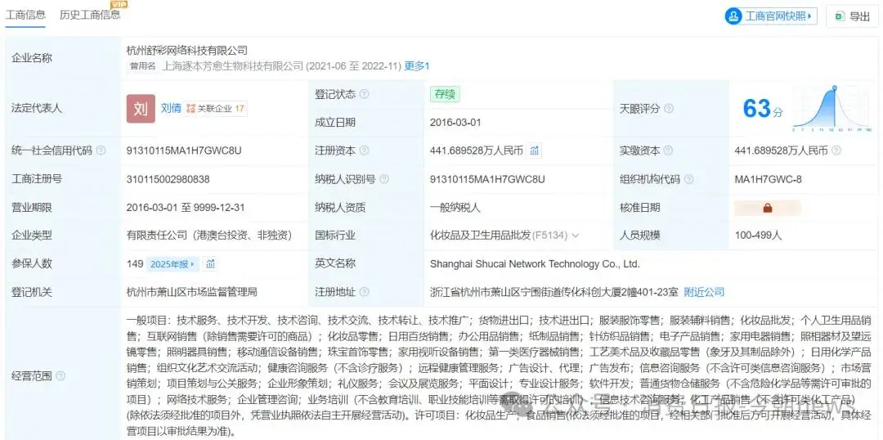This screenshot has width=883, height=440.
Task: Click help icon beside 注册地址
Action: tap(365, 292)
